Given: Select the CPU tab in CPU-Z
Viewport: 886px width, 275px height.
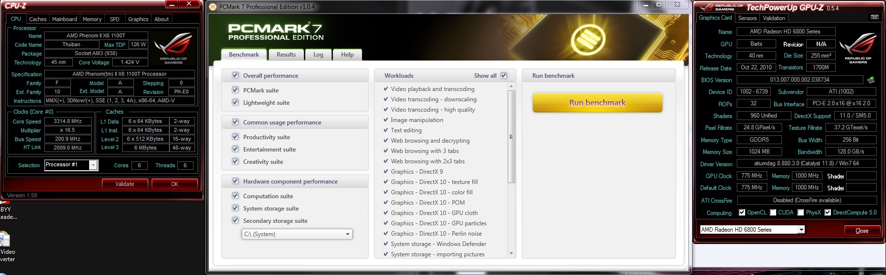Looking at the screenshot, I should 16,19.
